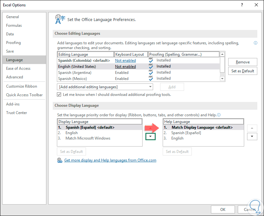Move display language down with arrow button

pyautogui.click(x=150, y=136)
